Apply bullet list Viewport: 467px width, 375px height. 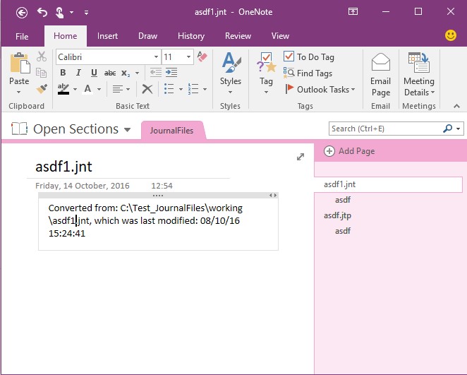(169, 88)
